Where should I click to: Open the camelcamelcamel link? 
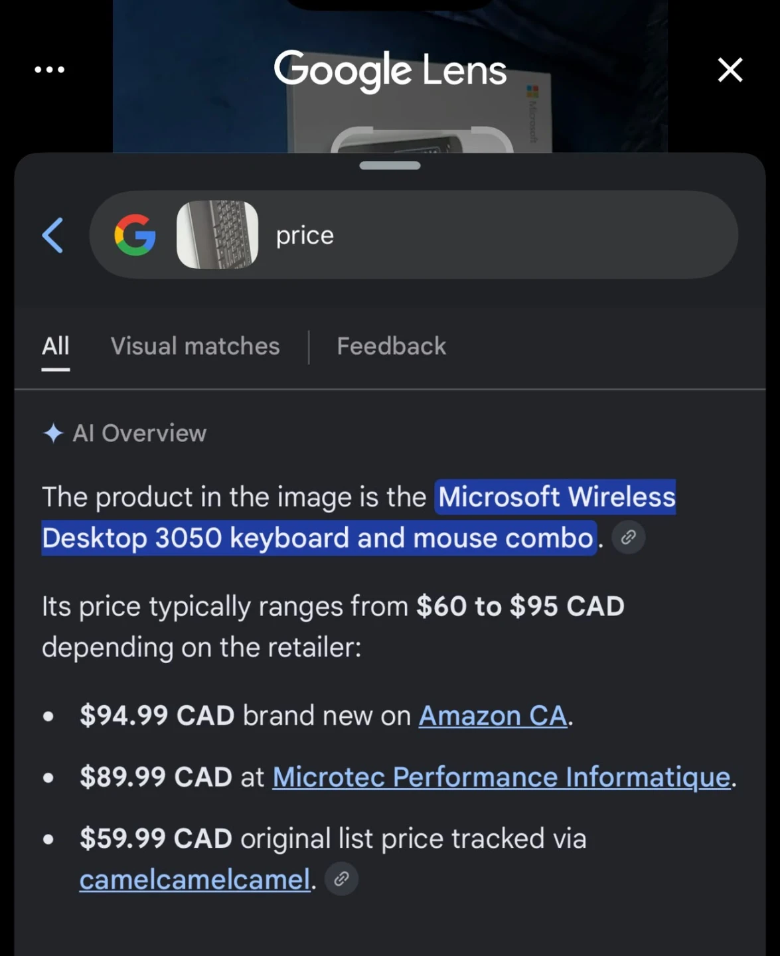(x=195, y=880)
